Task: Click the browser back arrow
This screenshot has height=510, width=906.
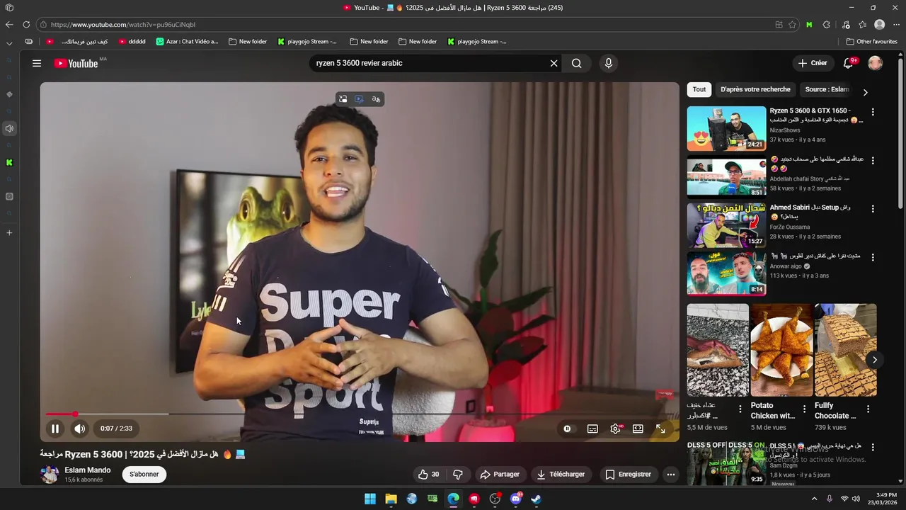Action: (9, 24)
